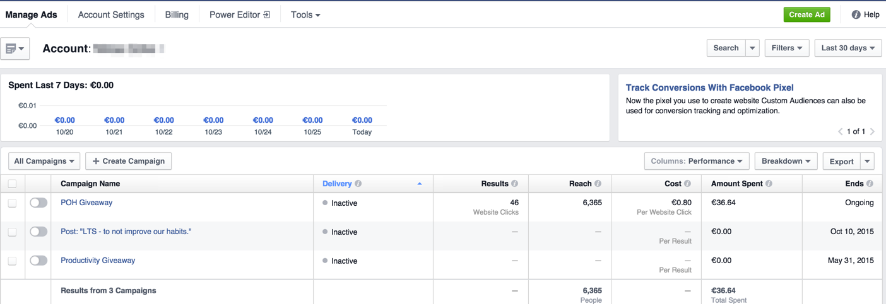Check the select-all campaigns header checkbox

pyautogui.click(x=12, y=184)
